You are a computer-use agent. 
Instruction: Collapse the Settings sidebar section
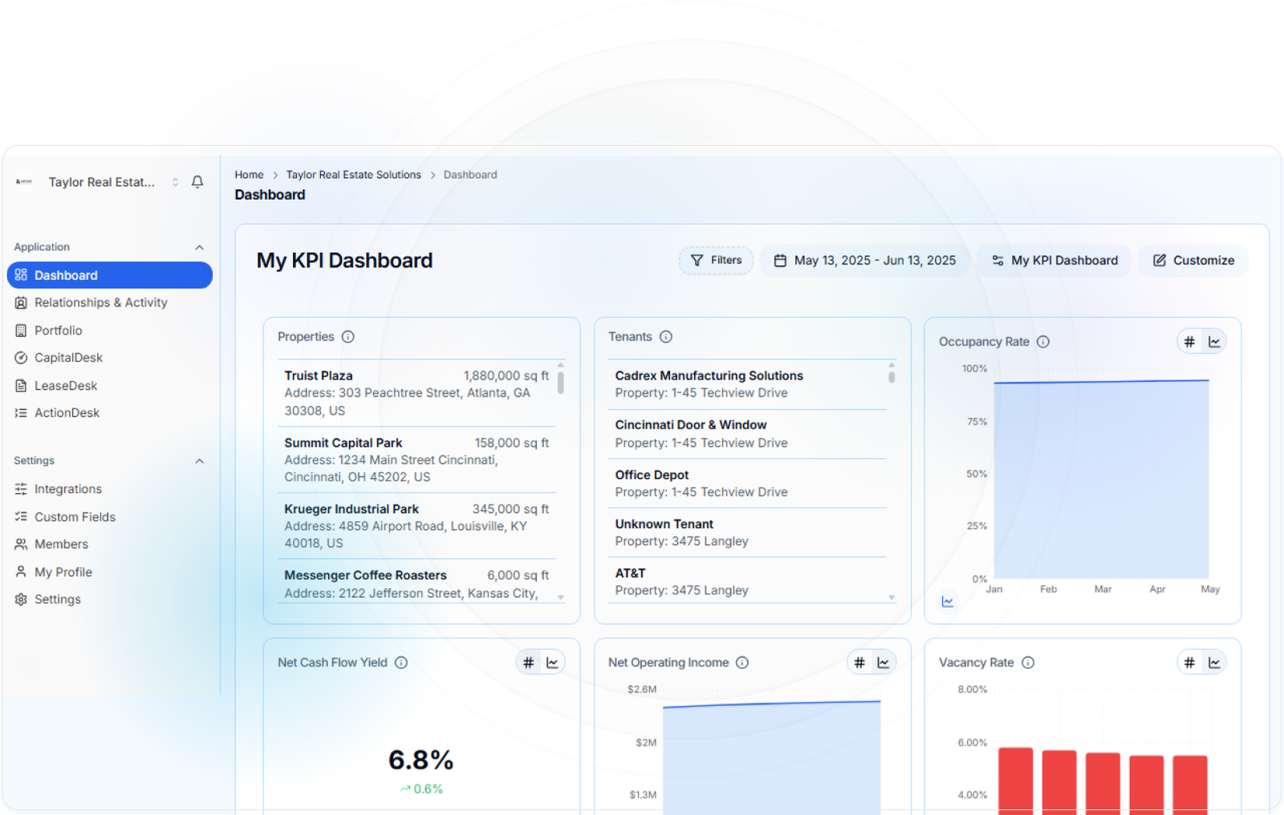click(199, 461)
